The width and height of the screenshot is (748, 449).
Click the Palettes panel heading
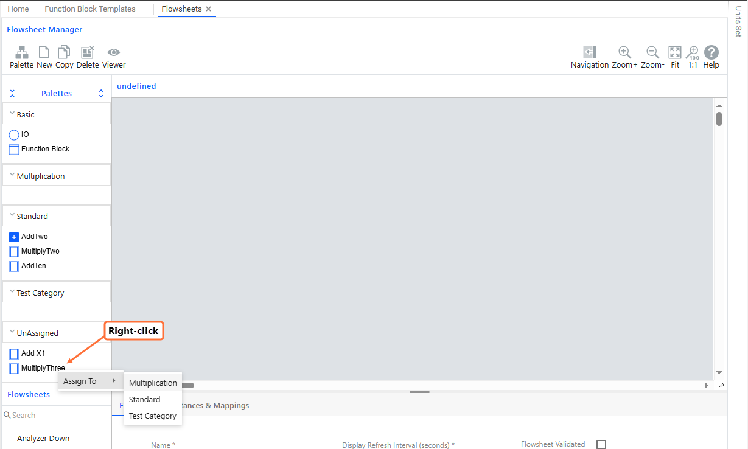[x=57, y=94]
